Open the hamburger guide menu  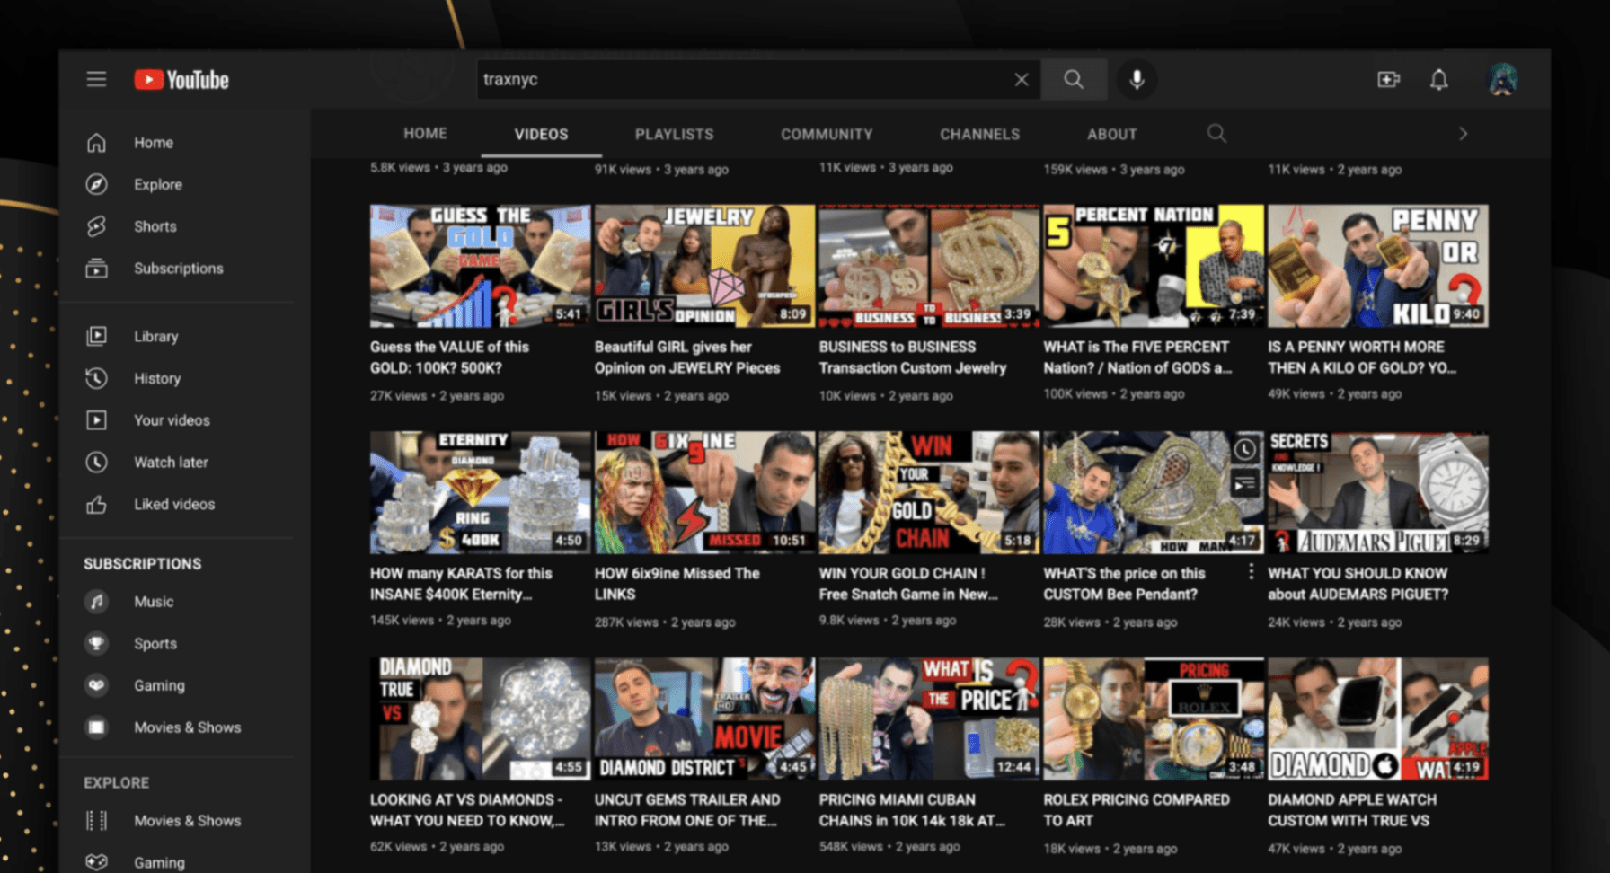point(96,79)
